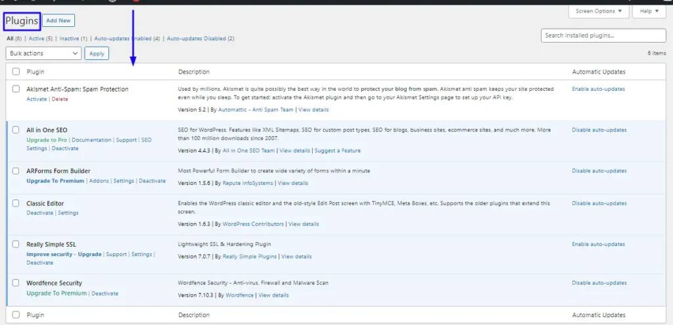Deactivate the Wordfence Security plugin
The height and width of the screenshot is (325, 673).
click(104, 293)
